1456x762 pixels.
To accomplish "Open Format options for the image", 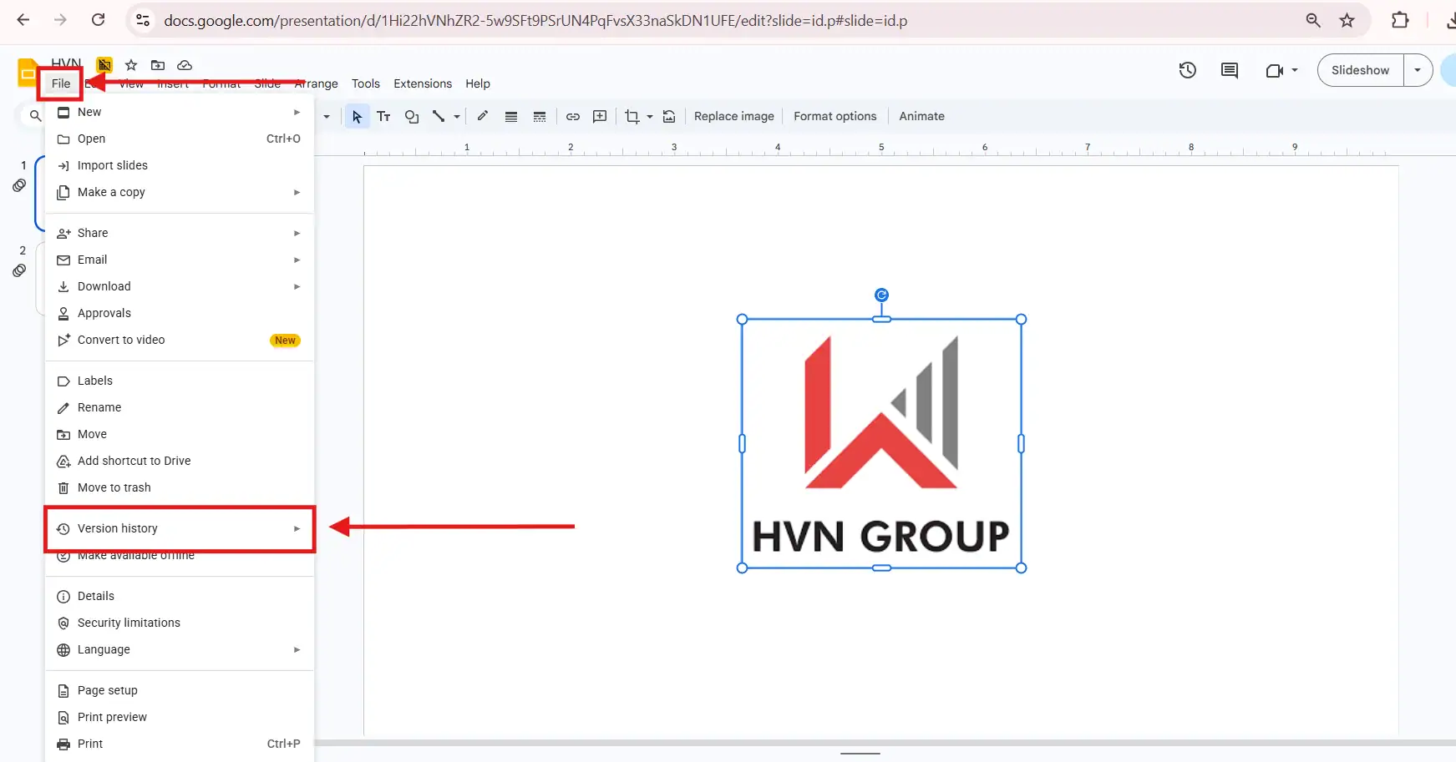I will pos(835,116).
